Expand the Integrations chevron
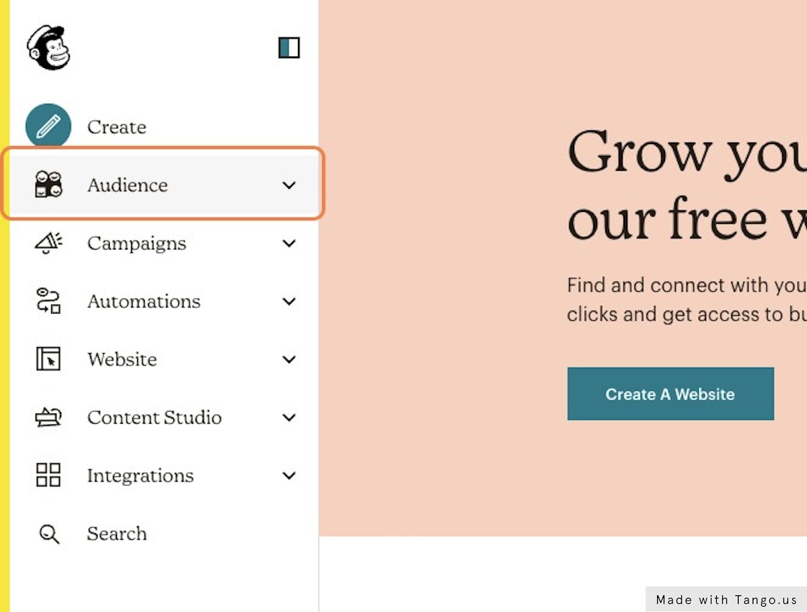 (x=289, y=476)
